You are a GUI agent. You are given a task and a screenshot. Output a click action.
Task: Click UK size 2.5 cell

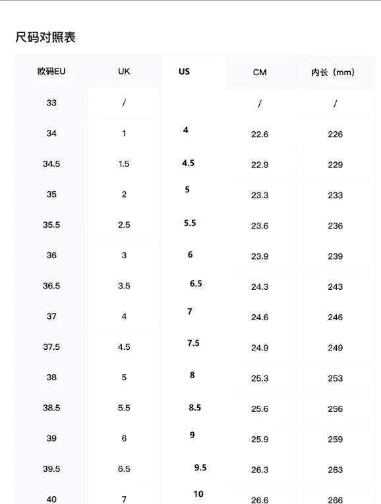pyautogui.click(x=124, y=225)
